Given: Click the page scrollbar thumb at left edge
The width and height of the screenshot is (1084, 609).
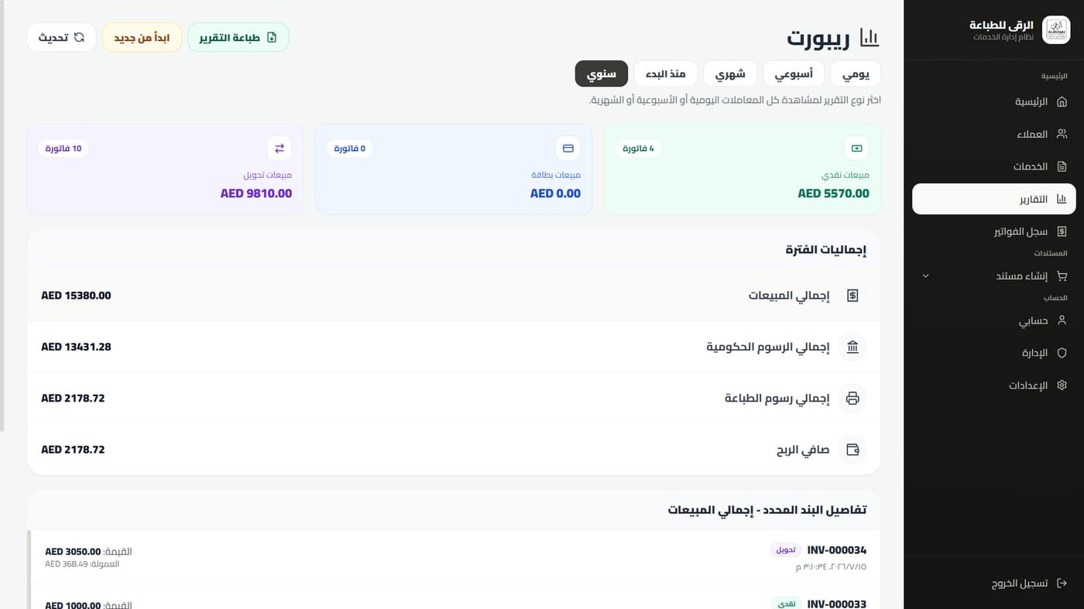Looking at the screenshot, I should 2,215.
